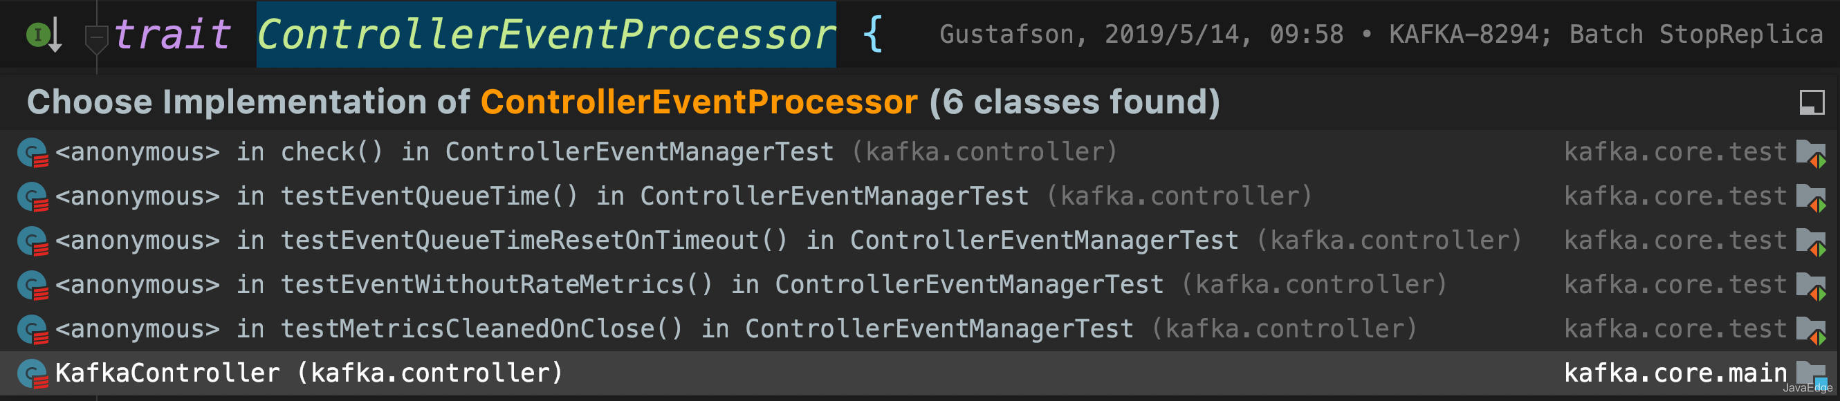Image resolution: width=1840 pixels, height=401 pixels.
Task: Select anonymous class in check() entry
Action: pos(920,152)
